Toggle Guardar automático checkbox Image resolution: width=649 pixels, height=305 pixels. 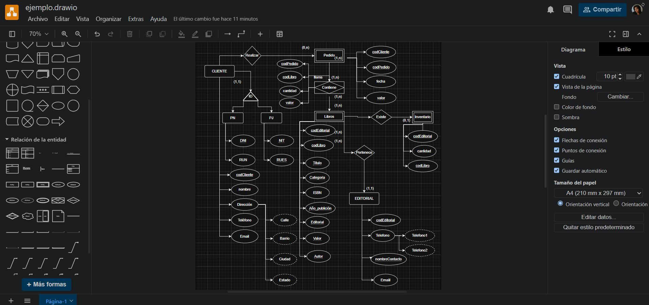tap(556, 171)
